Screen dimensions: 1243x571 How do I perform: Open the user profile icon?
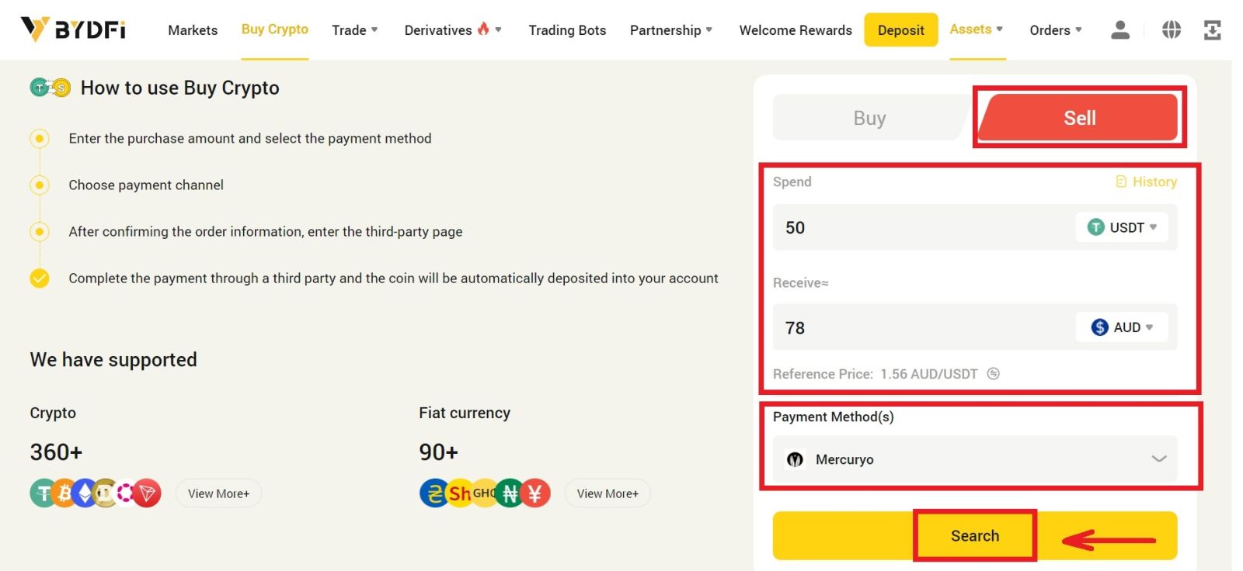pos(1119,29)
